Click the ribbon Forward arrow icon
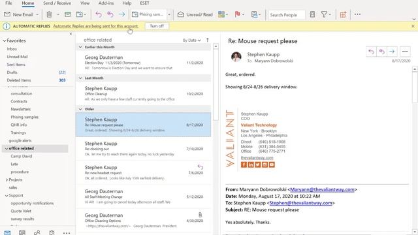Viewport: 418px width, 235px height. click(122, 14)
